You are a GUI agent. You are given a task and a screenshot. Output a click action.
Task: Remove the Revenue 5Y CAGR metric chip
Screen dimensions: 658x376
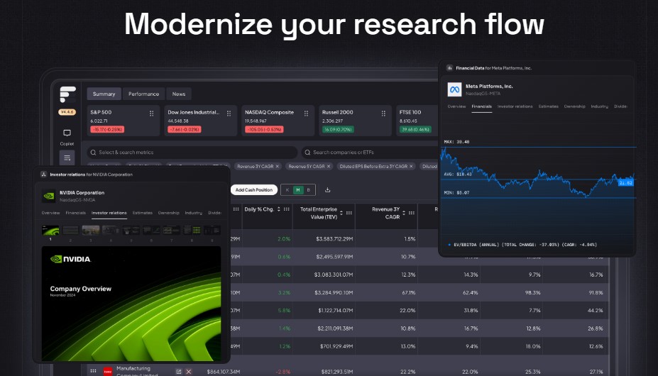pyautogui.click(x=329, y=167)
